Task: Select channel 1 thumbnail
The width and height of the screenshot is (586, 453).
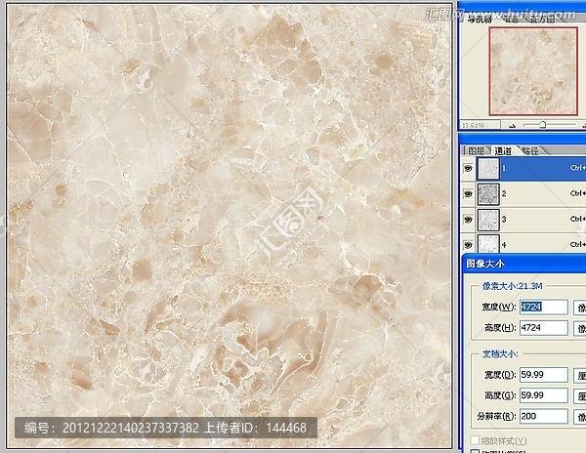Action: tap(488, 169)
